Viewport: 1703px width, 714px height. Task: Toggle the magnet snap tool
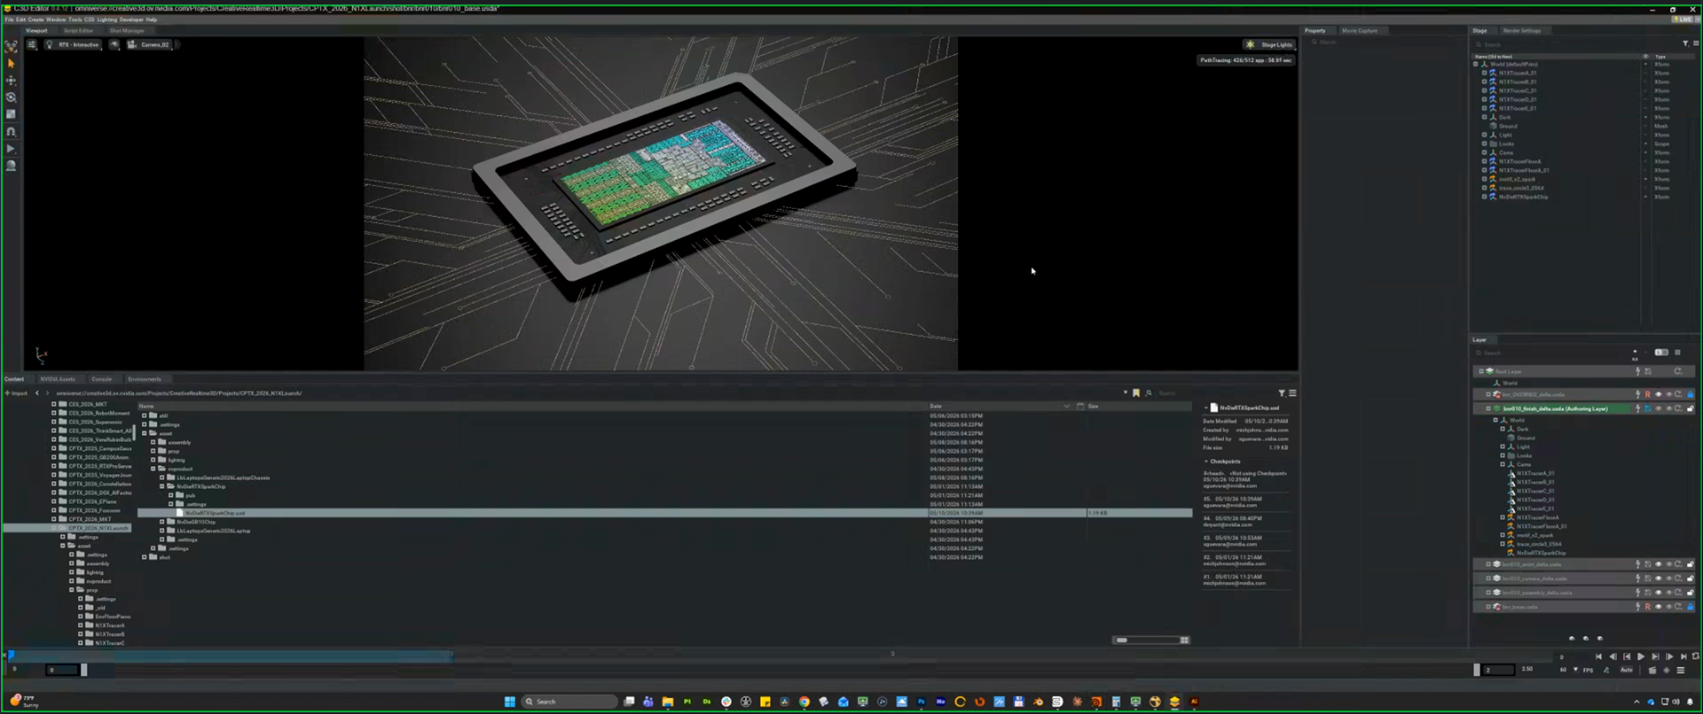tap(11, 131)
